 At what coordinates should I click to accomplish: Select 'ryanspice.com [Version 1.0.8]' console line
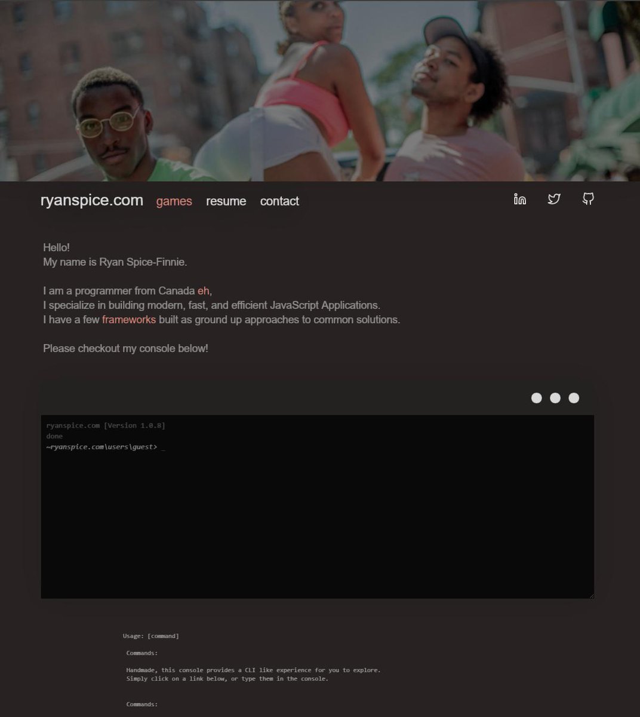[x=106, y=425]
